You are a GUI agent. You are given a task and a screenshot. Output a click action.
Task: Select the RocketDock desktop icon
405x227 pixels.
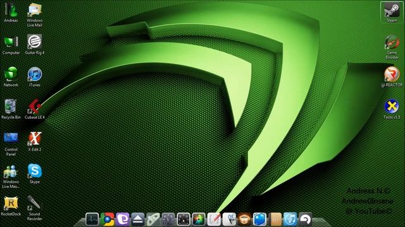[11, 204]
